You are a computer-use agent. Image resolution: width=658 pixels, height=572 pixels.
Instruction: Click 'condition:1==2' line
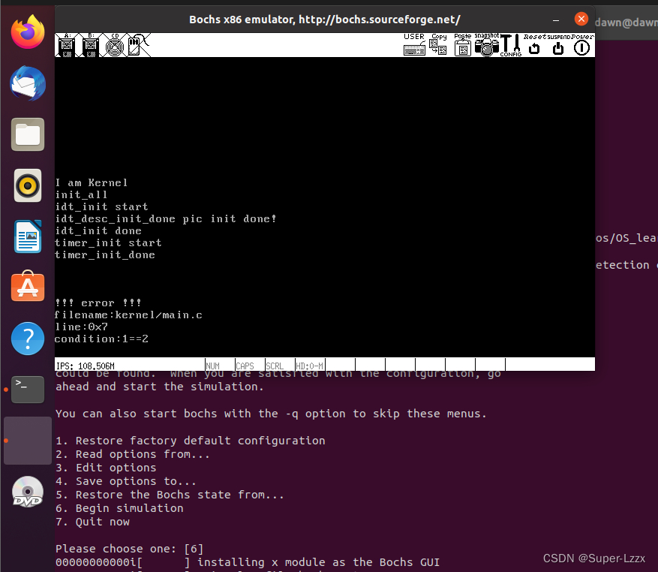(101, 339)
